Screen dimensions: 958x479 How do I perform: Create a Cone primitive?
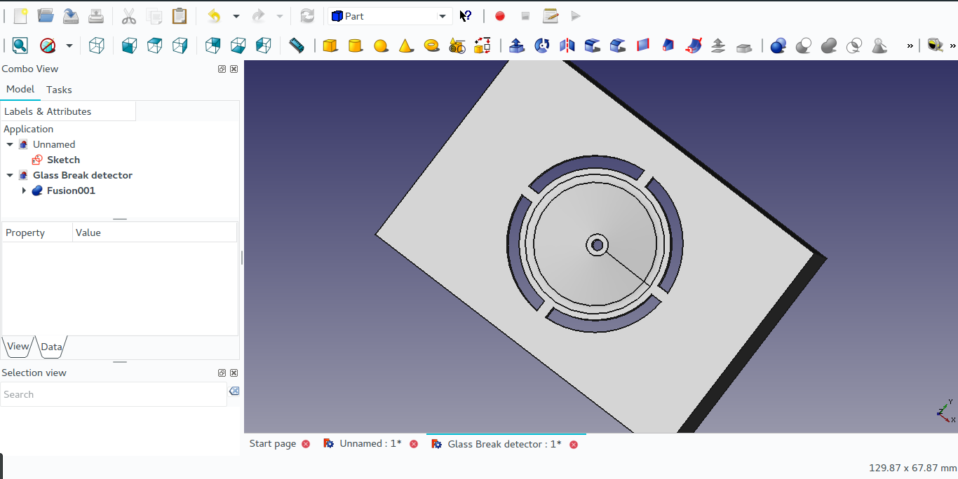(x=406, y=45)
